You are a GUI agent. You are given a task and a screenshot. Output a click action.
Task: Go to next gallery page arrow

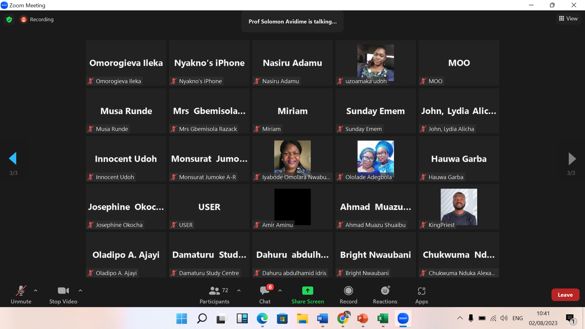coord(572,158)
